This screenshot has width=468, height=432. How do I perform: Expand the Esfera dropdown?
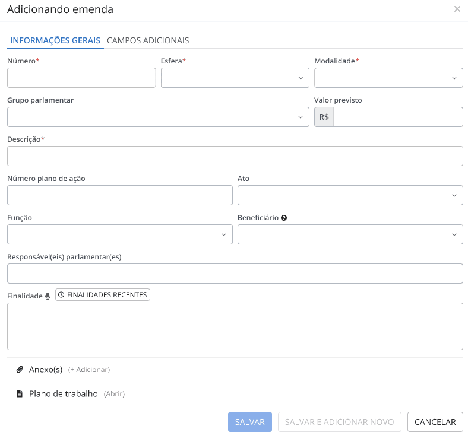[x=235, y=78]
